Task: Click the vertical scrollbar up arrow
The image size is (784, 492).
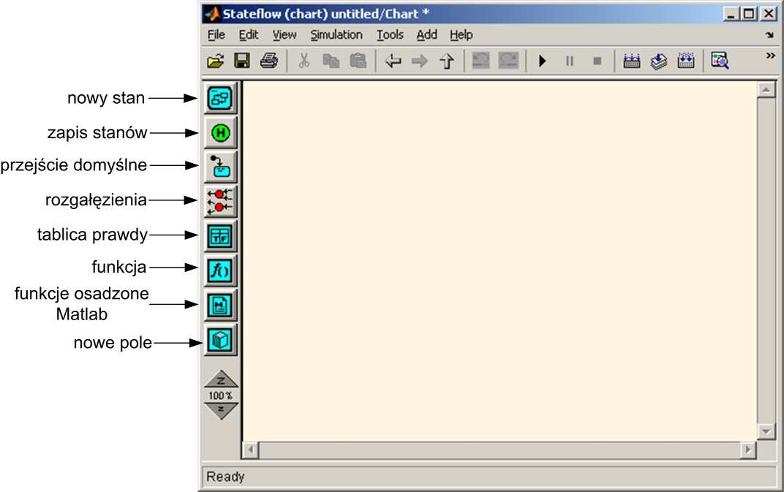Action: coord(766,90)
